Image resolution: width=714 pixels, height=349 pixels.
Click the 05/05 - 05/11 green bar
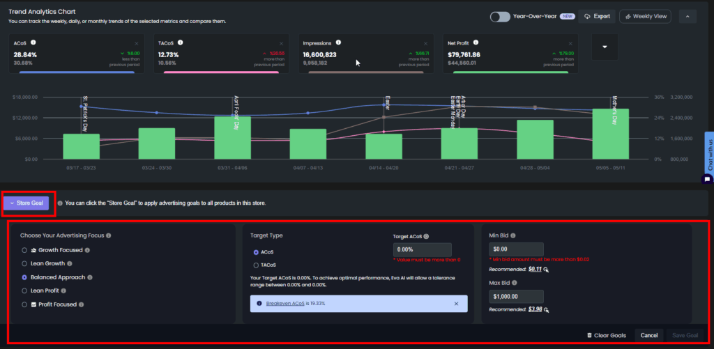(x=611, y=134)
